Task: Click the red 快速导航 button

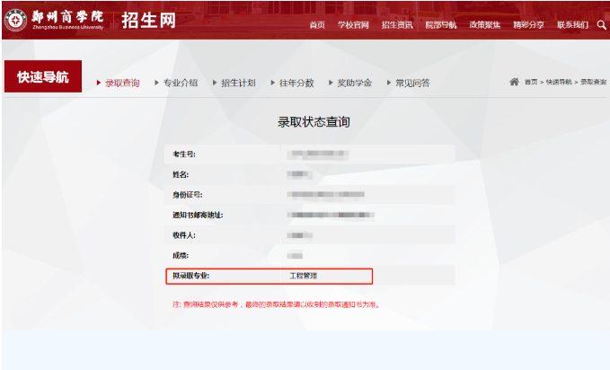Action: pyautogui.click(x=42, y=77)
